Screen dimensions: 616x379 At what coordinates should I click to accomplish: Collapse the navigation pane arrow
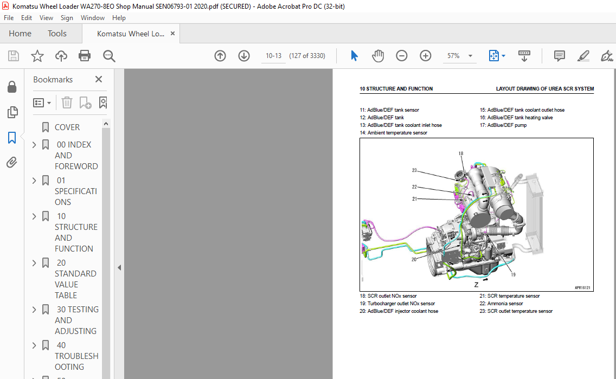pyautogui.click(x=119, y=267)
